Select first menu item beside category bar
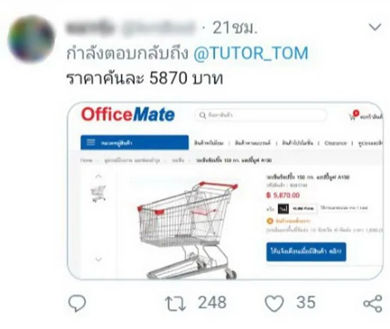The height and width of the screenshot is (329, 390). 209,143
